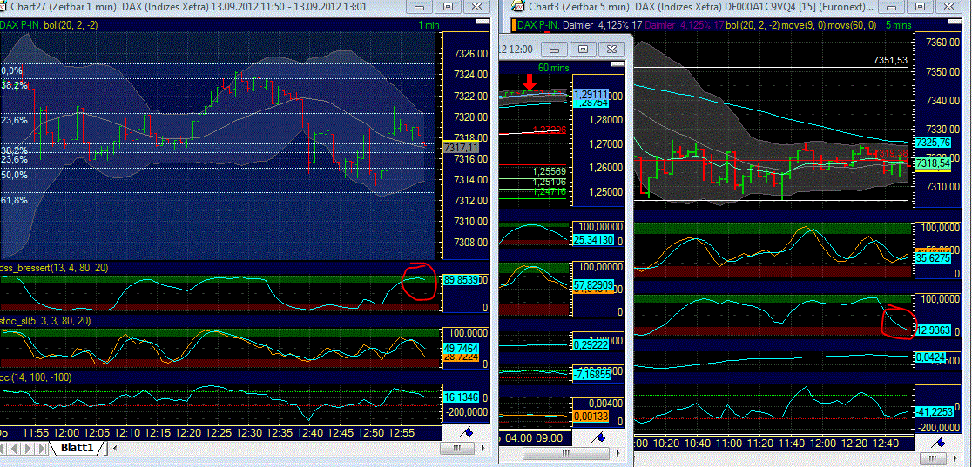The height and width of the screenshot is (467, 972).
Task: Click the '12,9363' value tag in Chart3
Action: click(934, 330)
